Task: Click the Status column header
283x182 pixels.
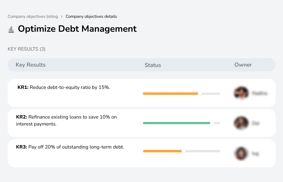Action: coord(153,65)
